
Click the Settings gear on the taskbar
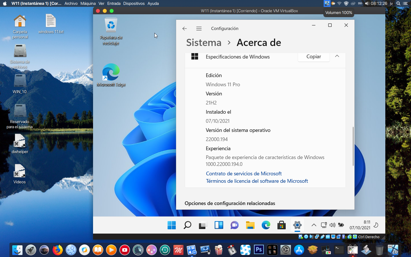tap(297, 225)
